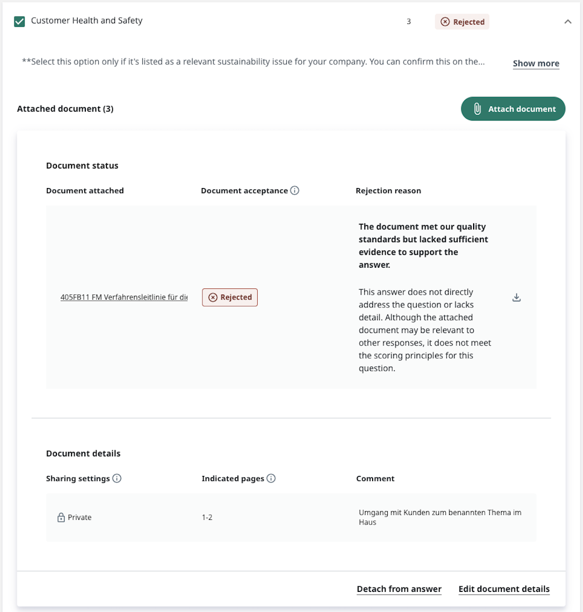Click the Indicated pages info icon
This screenshot has width=583, height=612.
click(x=271, y=478)
